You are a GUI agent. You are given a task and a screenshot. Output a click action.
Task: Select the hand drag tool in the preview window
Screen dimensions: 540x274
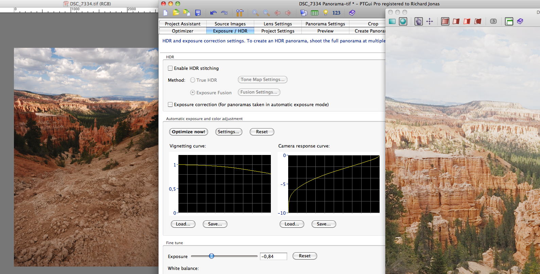[419, 21]
